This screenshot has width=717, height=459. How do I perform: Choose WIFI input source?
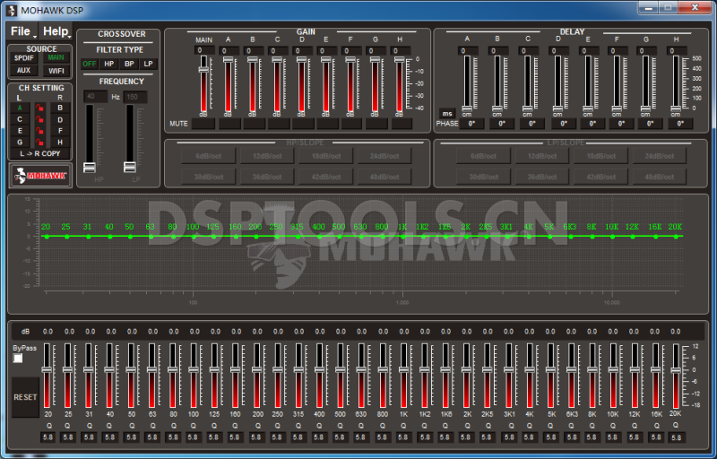(56, 70)
